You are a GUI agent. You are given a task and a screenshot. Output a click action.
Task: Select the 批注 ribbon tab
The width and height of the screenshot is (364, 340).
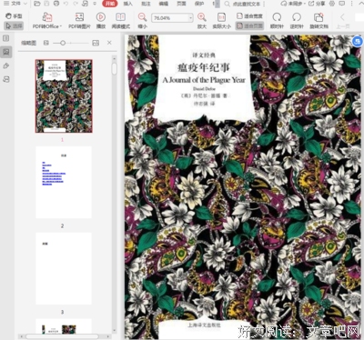[146, 4]
